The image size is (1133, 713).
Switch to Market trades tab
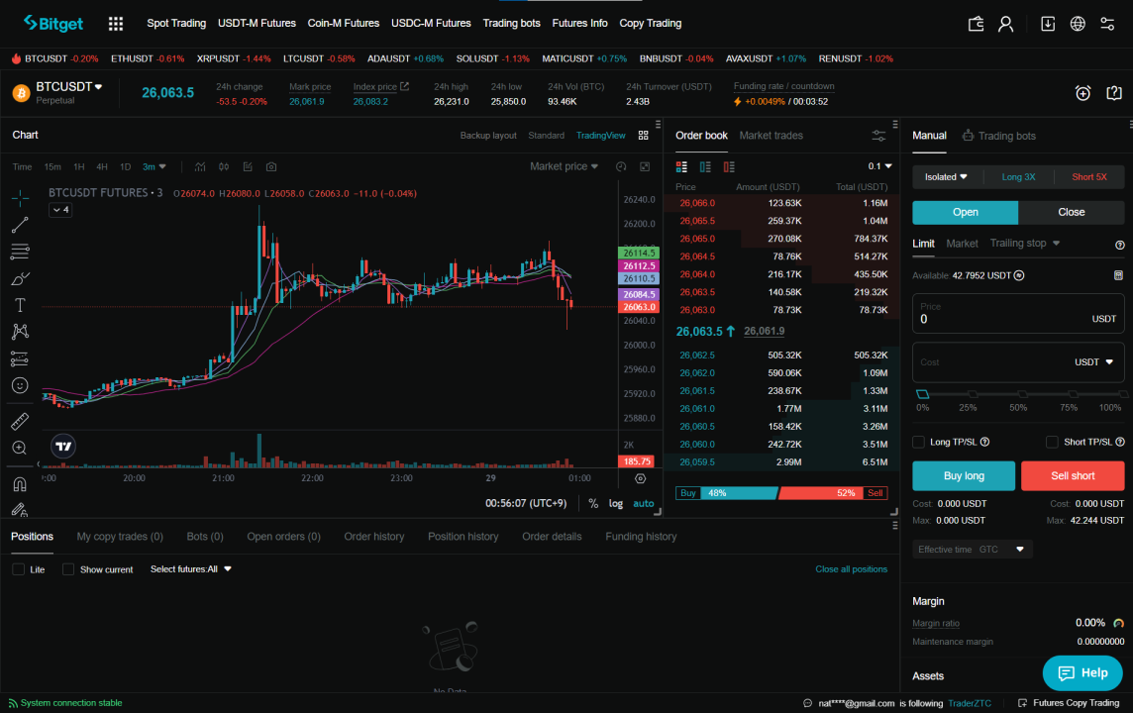(771, 136)
